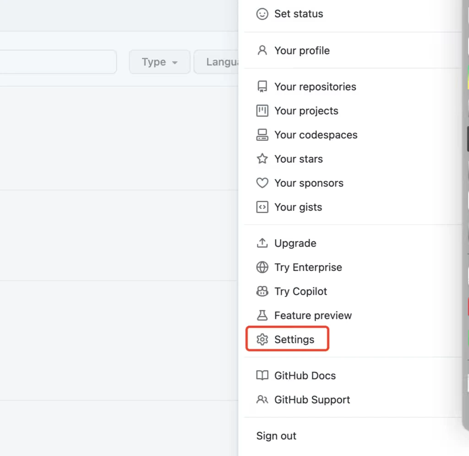Click the star icon next to Your stars

(x=262, y=159)
